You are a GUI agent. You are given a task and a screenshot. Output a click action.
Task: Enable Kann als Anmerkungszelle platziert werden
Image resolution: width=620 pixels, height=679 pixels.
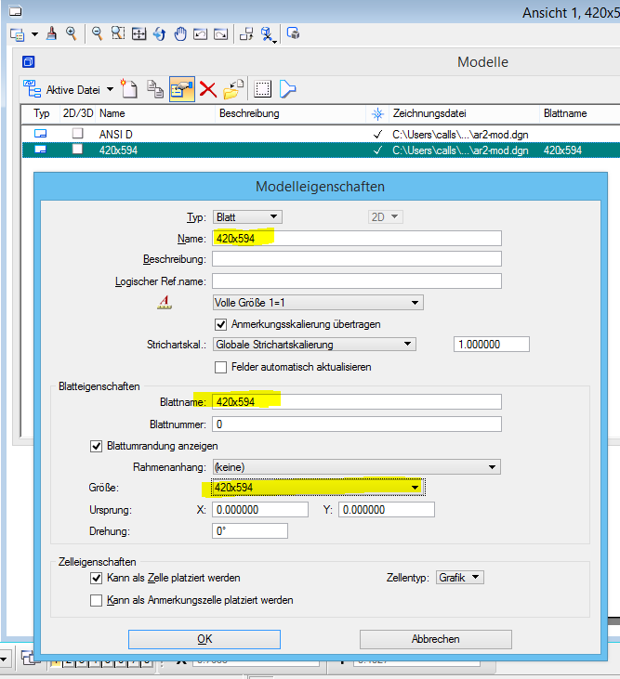[x=97, y=600]
